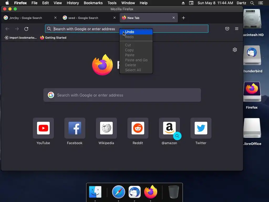Image resolution: width=269 pixels, height=202 pixels.
Task: Focus the address bar search field
Action: (127, 29)
